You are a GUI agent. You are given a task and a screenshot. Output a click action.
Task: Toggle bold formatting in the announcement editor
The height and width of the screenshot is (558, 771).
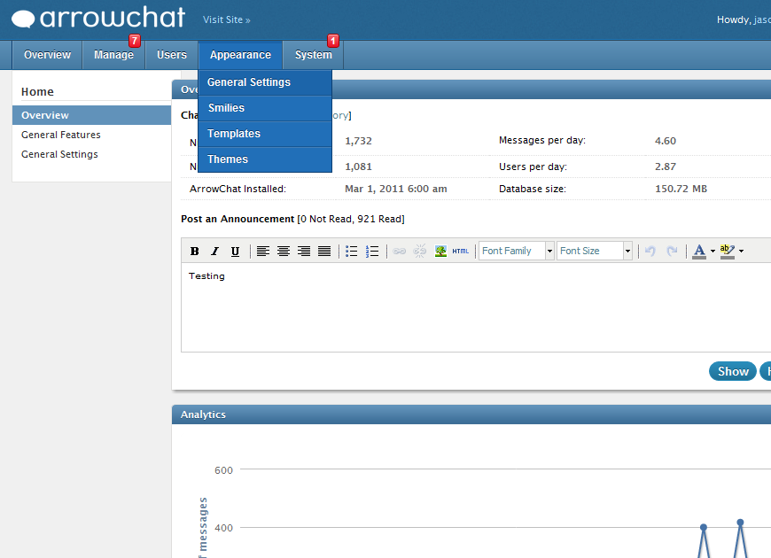pos(195,252)
